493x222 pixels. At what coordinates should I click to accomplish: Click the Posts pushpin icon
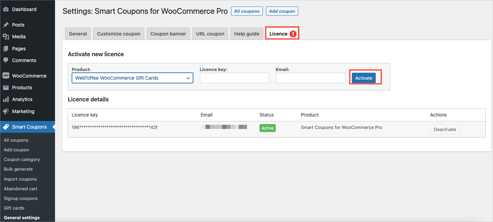[6, 25]
